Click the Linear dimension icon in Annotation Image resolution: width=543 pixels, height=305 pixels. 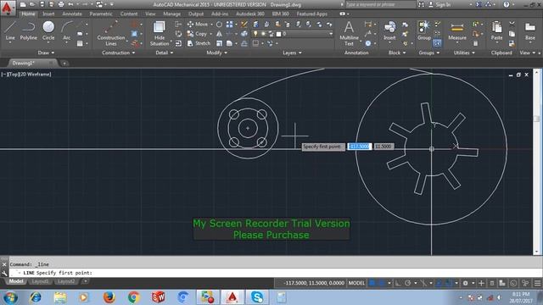[x=368, y=24]
